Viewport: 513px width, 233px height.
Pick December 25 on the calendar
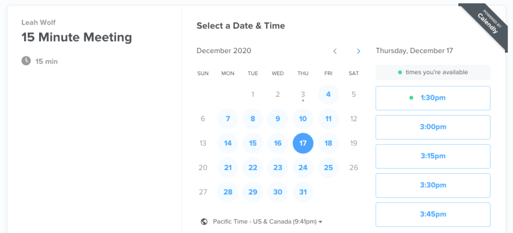tap(328, 168)
